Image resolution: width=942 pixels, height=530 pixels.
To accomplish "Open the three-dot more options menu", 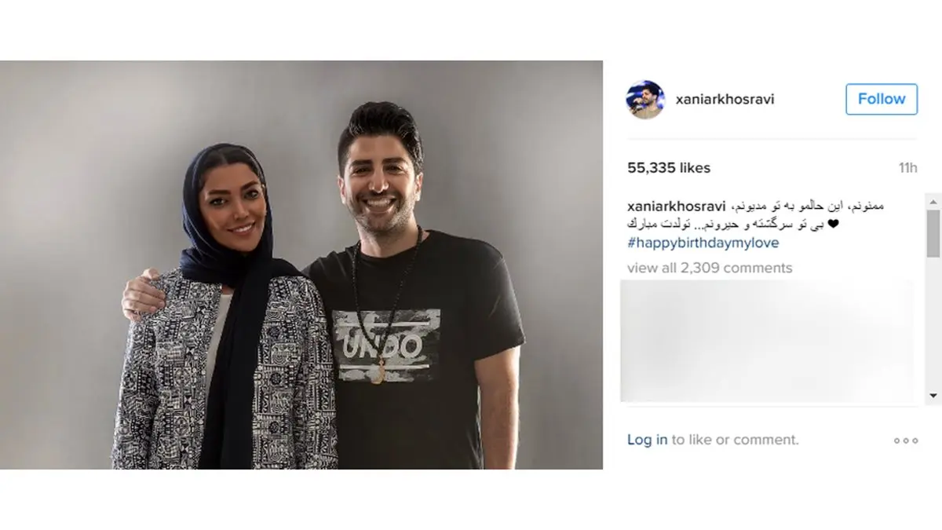I will coord(905,441).
